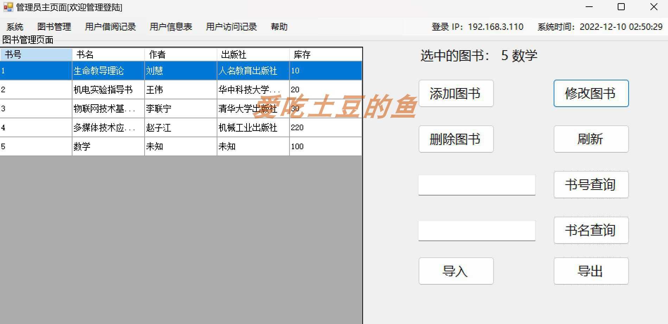Screen dimensions: 668x324
Task: Click the 添加图书 button to add a book
Action: tap(456, 93)
